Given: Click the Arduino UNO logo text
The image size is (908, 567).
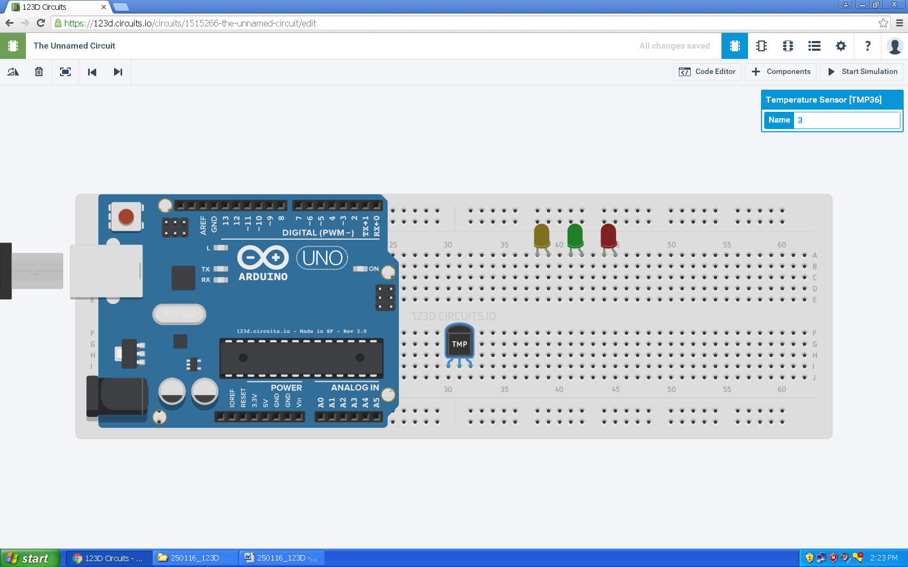Looking at the screenshot, I should 322,258.
